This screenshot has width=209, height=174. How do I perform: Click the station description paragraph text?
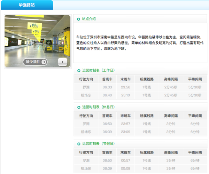point(140,43)
